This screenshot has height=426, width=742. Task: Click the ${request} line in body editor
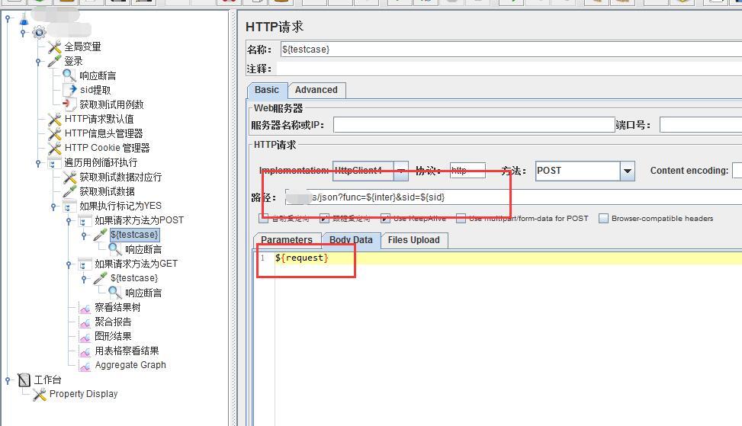coord(302,258)
